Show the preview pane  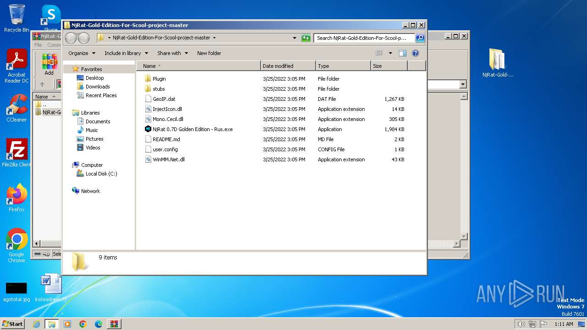click(x=403, y=53)
